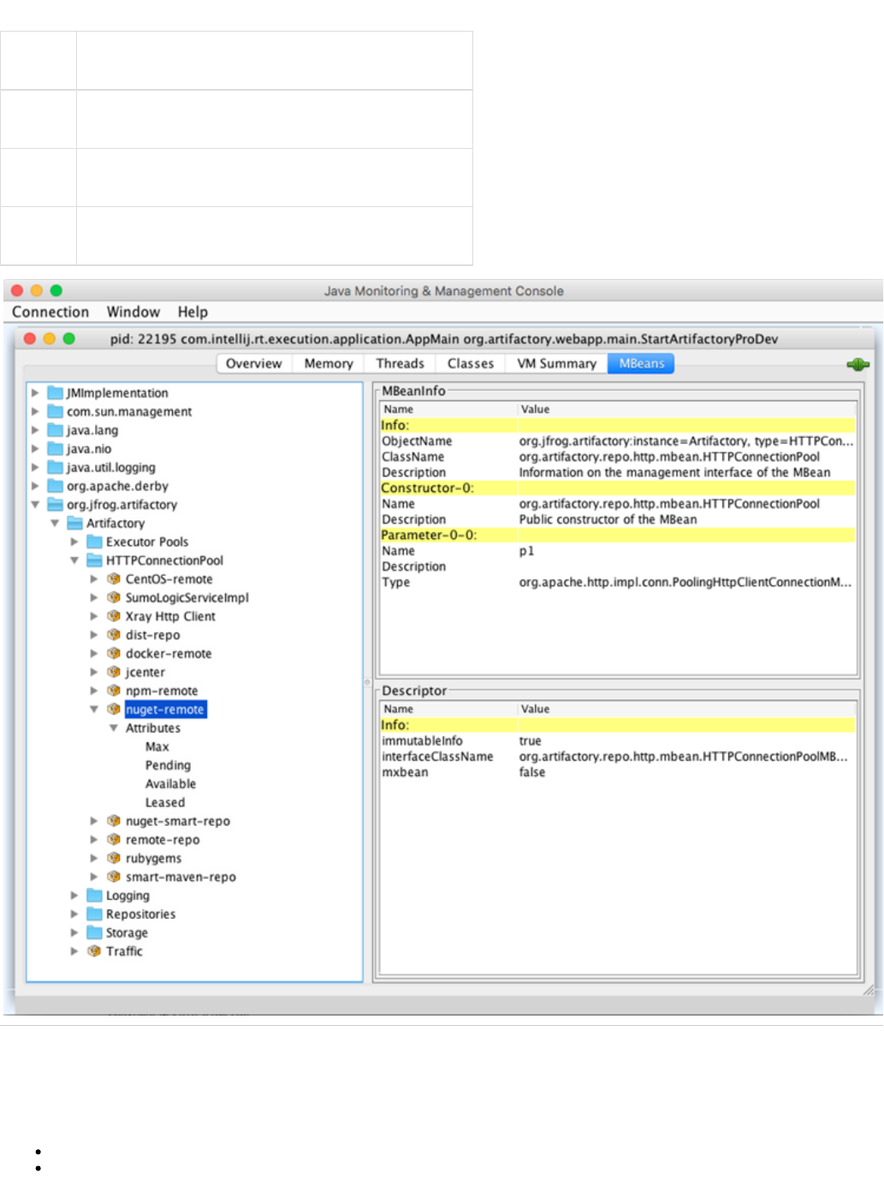Close the inner pid 22195 window
The height and width of the screenshot is (1191, 884).
30,339
